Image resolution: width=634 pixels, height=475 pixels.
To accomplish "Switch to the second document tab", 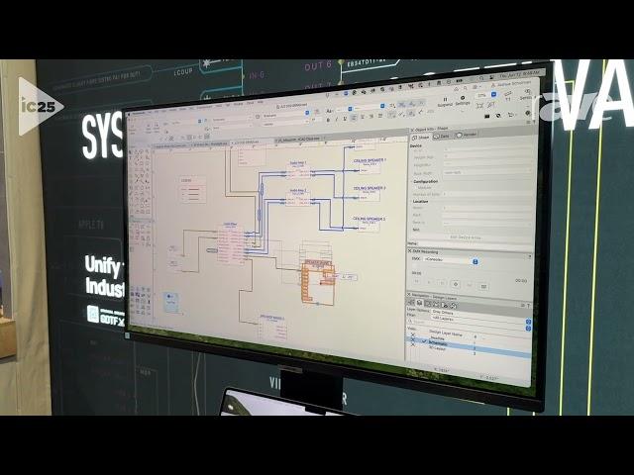I will click(209, 143).
